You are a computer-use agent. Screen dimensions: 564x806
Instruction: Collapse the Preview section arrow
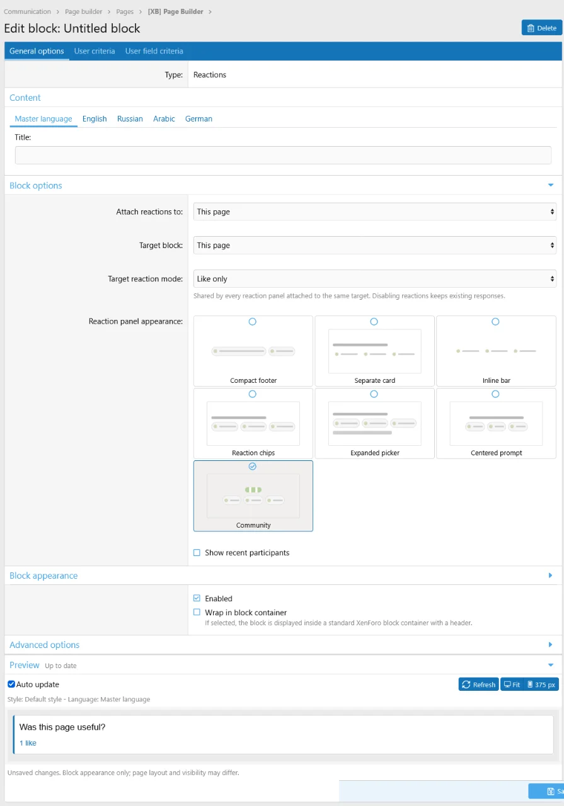[x=551, y=665]
